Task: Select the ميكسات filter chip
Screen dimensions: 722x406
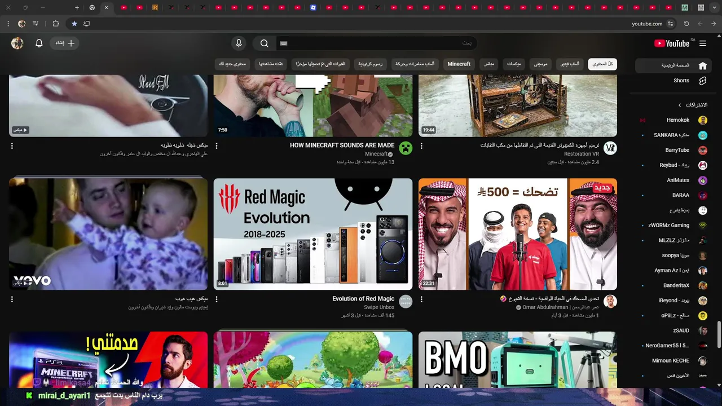Action: pyautogui.click(x=514, y=64)
